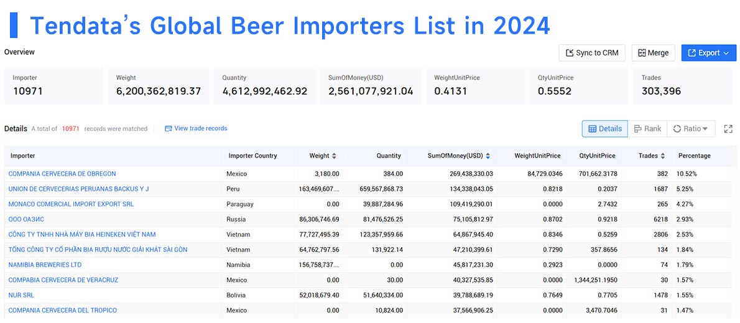Open the ООО ОАЗИС importer link
This screenshot has height=323, width=740.
tap(26, 219)
